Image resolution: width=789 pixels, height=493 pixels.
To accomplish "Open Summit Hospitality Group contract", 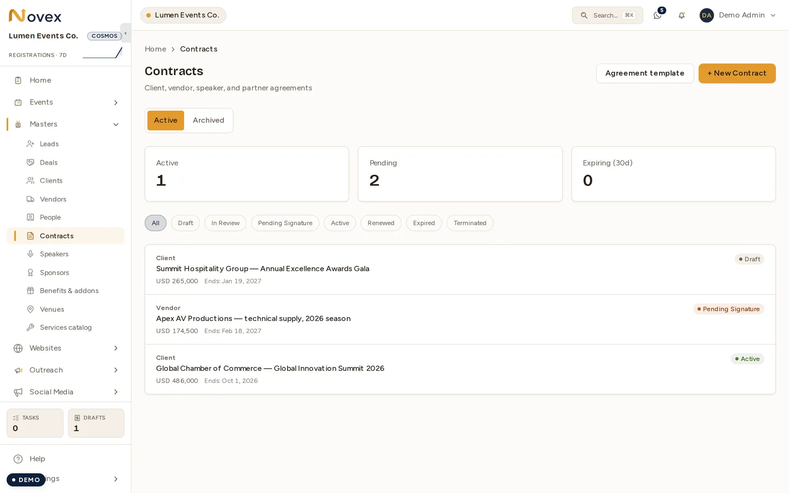I will point(460,270).
